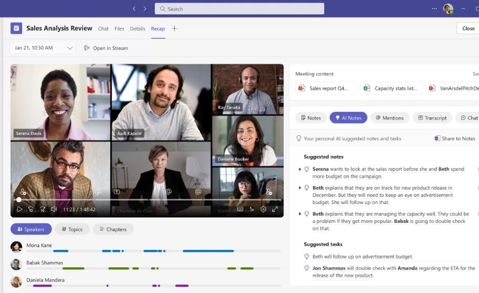The image size is (479, 293).
Task: Open the recording in Stream
Action: click(x=106, y=48)
